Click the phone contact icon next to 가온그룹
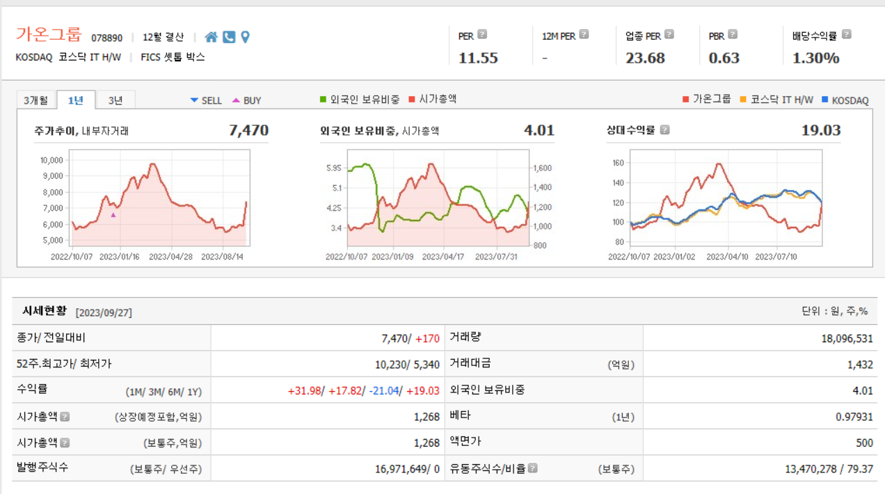This screenshot has width=885, height=494. point(229,37)
